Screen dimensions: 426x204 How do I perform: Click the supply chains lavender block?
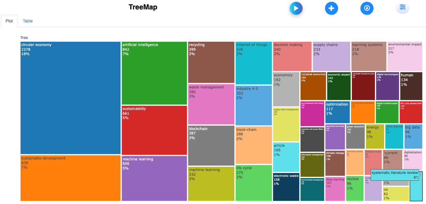coord(331,56)
